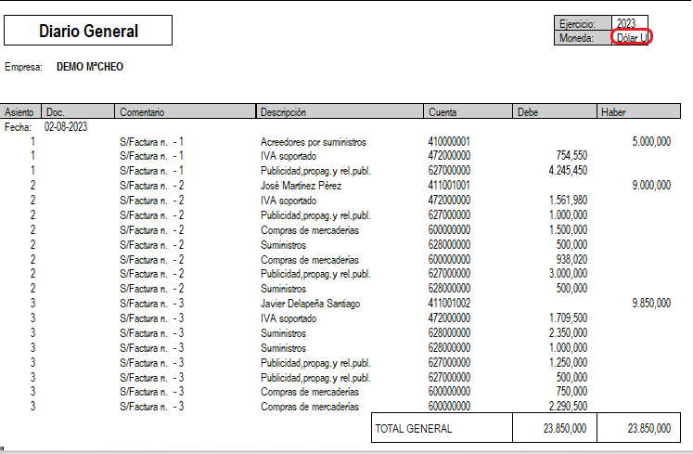
Task: Select "Compras de mercaderías" on the 750,000 row
Action: pos(310,392)
